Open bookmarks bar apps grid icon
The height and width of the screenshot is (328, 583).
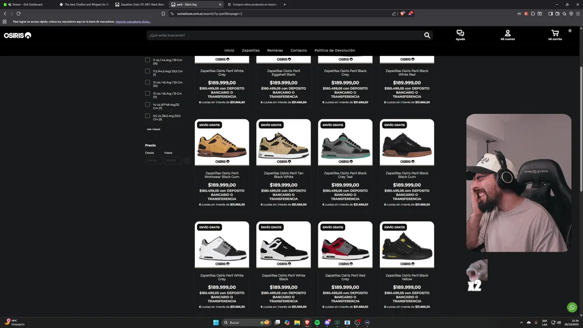(5, 22)
